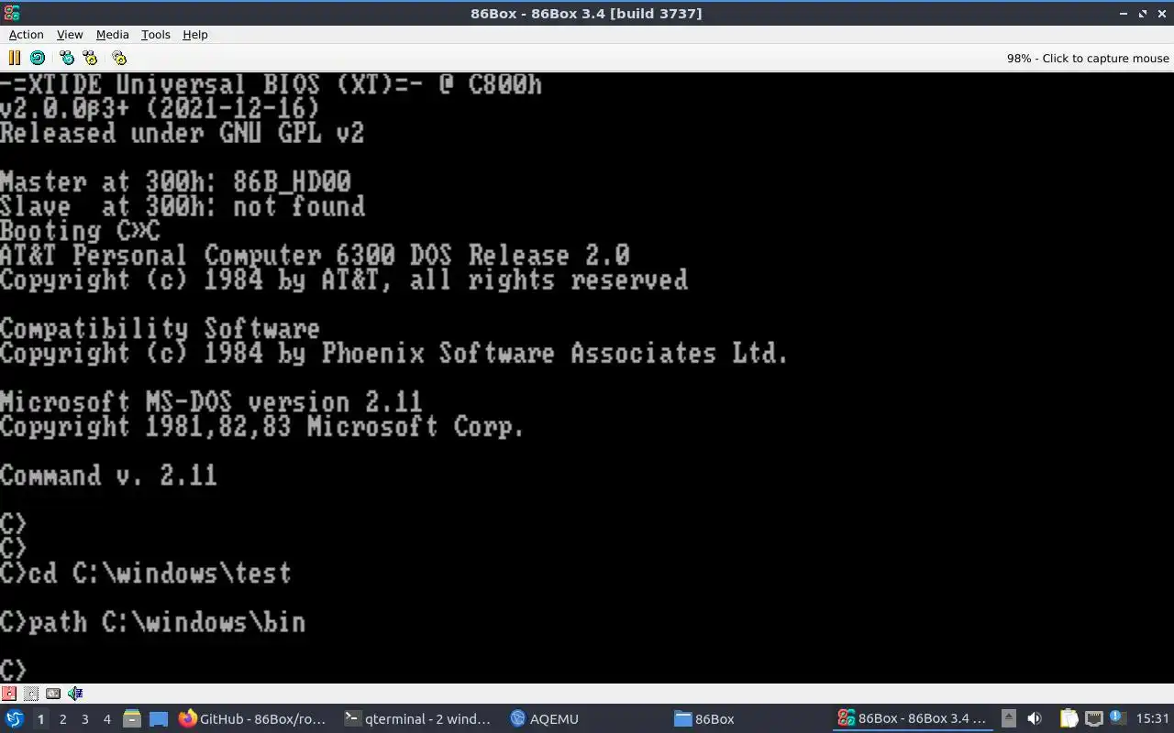This screenshot has width=1174, height=733.
Task: Open the notification updates tray icon
Action: [1117, 718]
